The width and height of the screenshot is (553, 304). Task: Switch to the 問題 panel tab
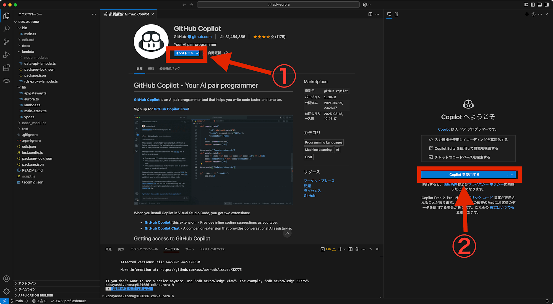coord(108,249)
